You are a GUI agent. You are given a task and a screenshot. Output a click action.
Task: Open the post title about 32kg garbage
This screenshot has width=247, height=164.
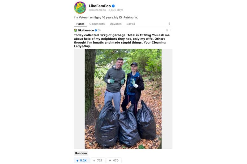coord(122,41)
